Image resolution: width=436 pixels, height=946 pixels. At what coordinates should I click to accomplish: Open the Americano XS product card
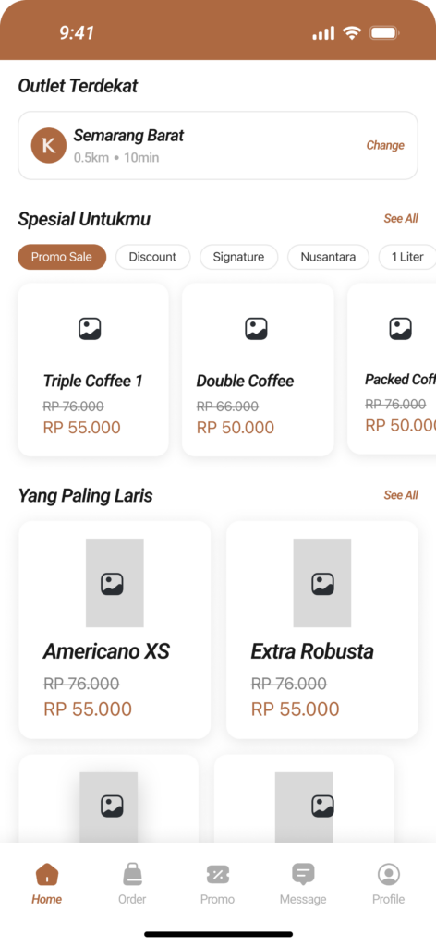pos(115,630)
